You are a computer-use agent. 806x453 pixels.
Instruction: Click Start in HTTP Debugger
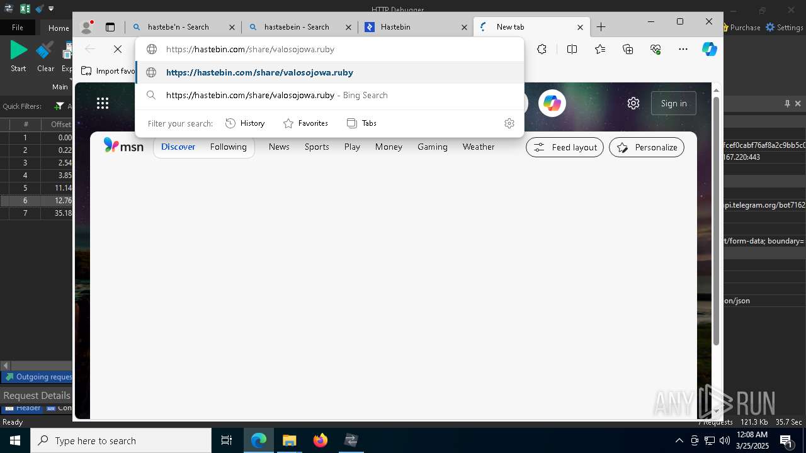point(18,57)
